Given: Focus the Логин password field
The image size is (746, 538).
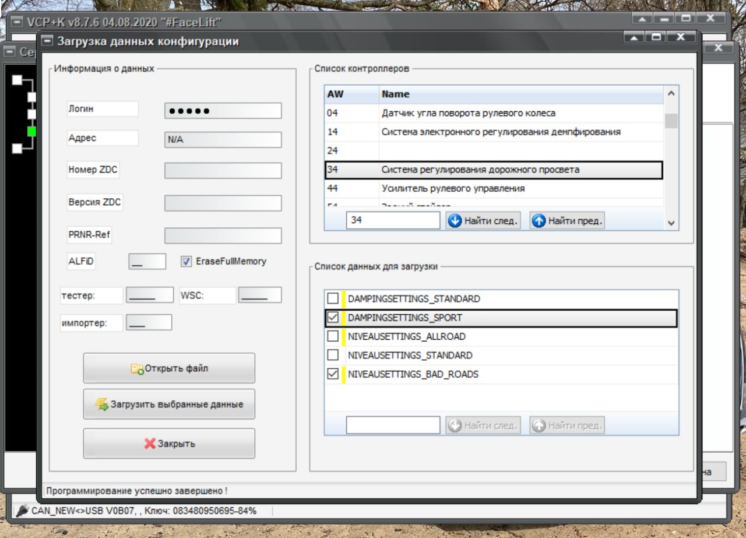Looking at the screenshot, I should tap(223, 111).
